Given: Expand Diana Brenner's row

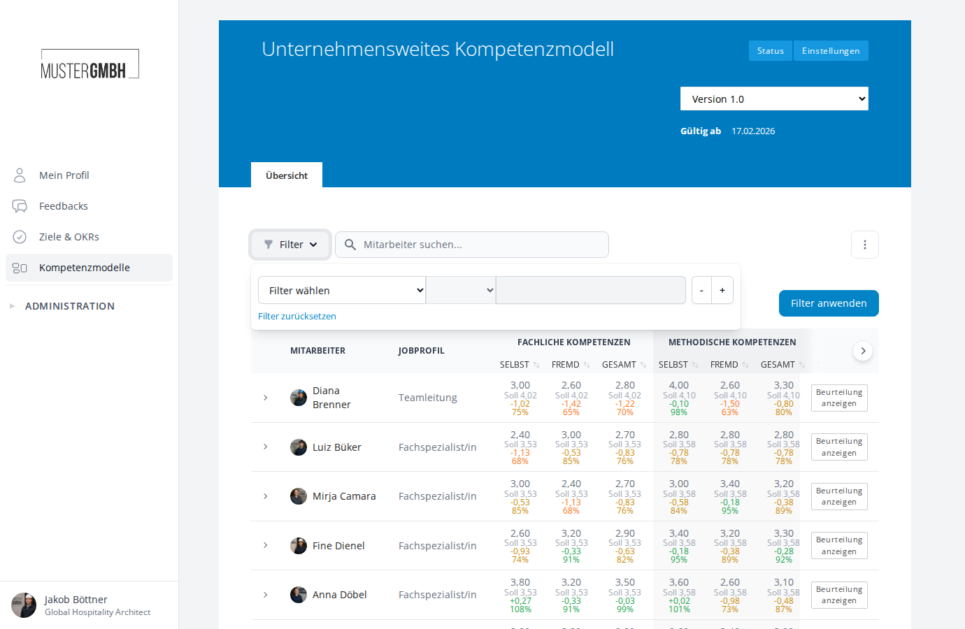Looking at the screenshot, I should 266,398.
